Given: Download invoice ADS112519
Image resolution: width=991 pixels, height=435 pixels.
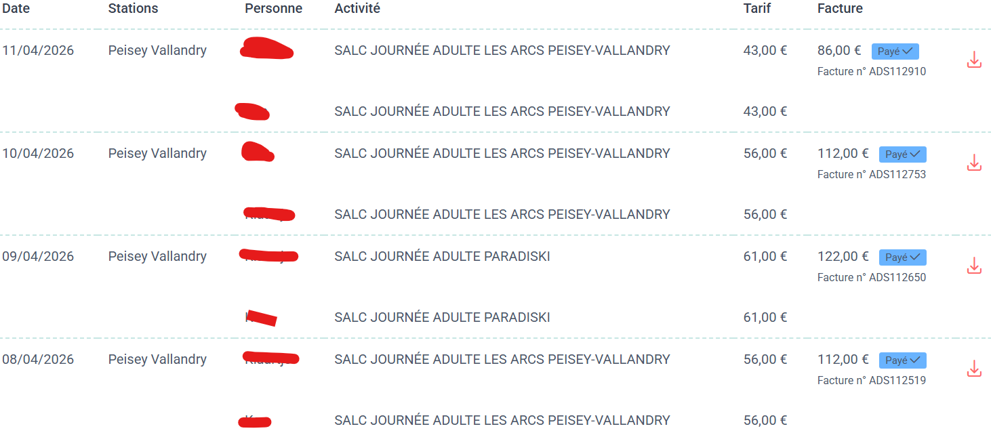Looking at the screenshot, I should tap(973, 369).
